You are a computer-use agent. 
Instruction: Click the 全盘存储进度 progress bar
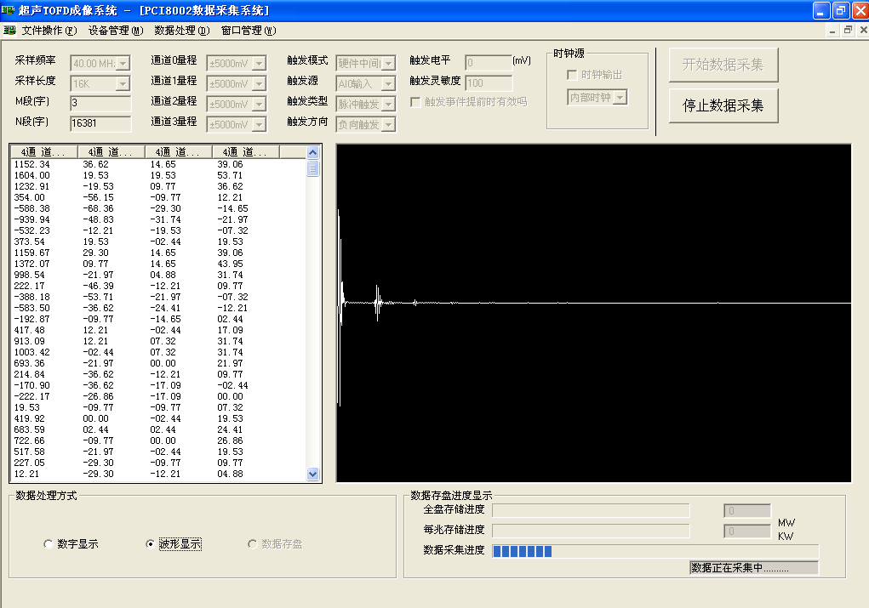(x=592, y=510)
